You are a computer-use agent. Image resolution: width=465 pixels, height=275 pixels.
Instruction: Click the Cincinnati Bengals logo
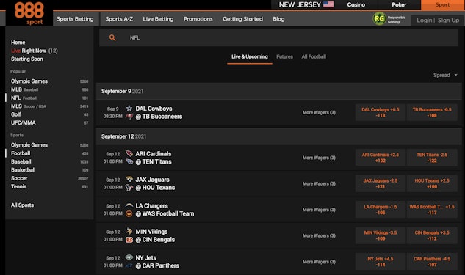129,240
